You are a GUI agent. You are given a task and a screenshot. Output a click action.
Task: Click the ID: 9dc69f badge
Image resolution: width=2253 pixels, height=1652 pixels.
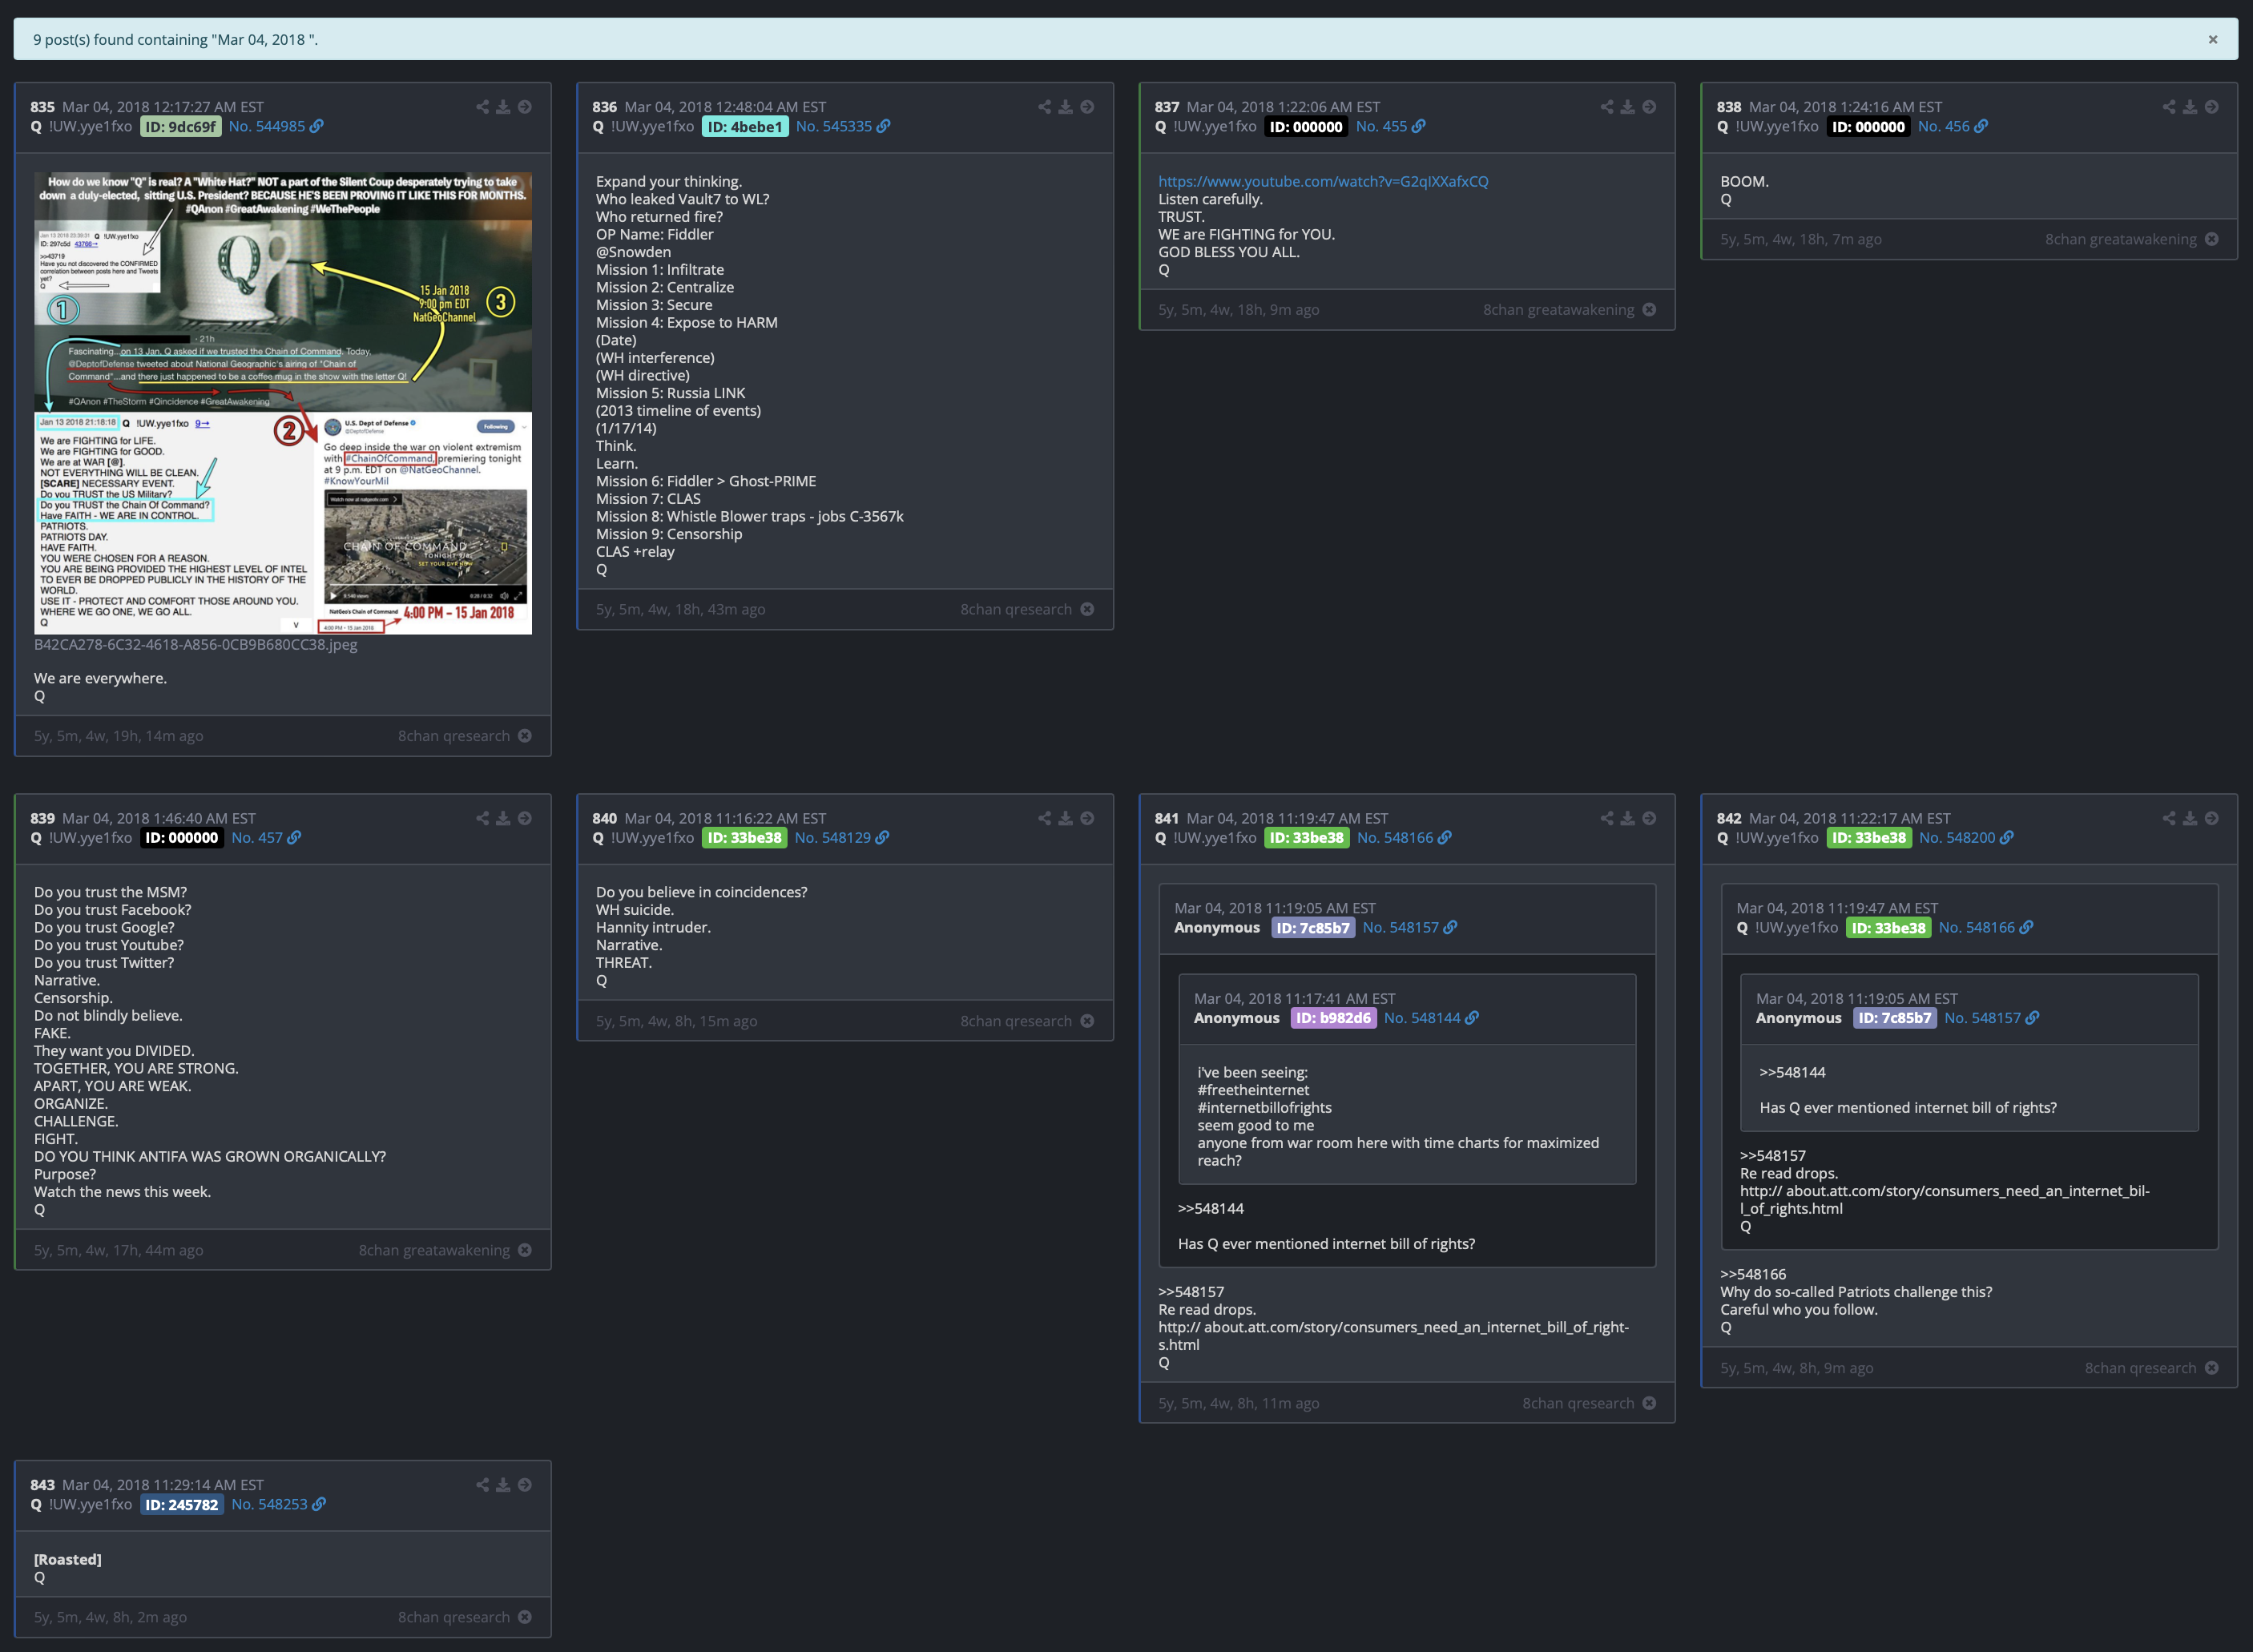(180, 126)
